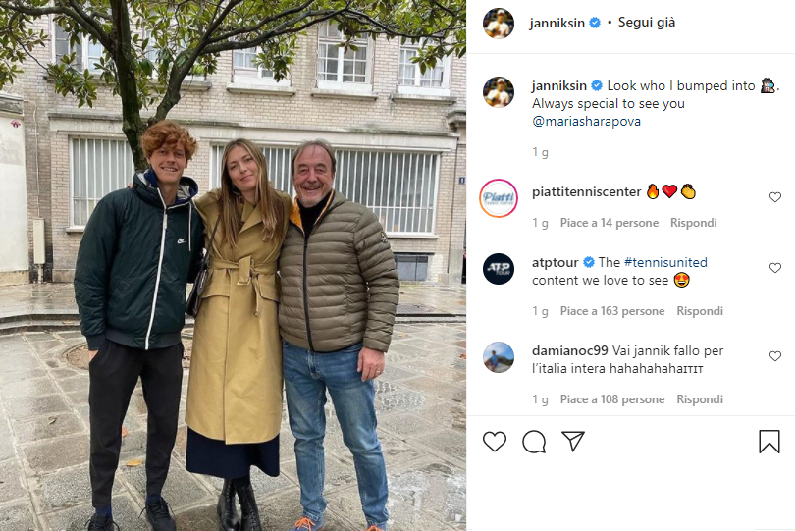The width and height of the screenshot is (796, 531).
Task: Like the atptour comment
Action: [775, 268]
